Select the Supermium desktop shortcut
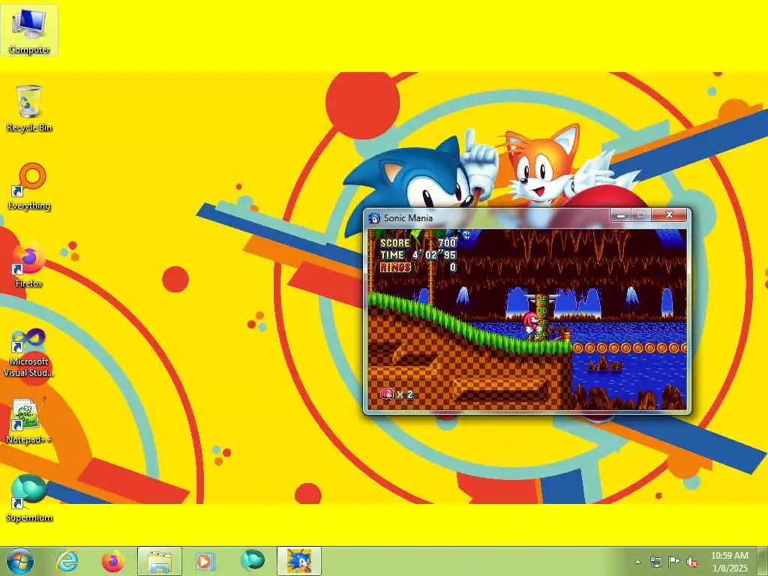This screenshot has height=576, width=768. point(29,499)
